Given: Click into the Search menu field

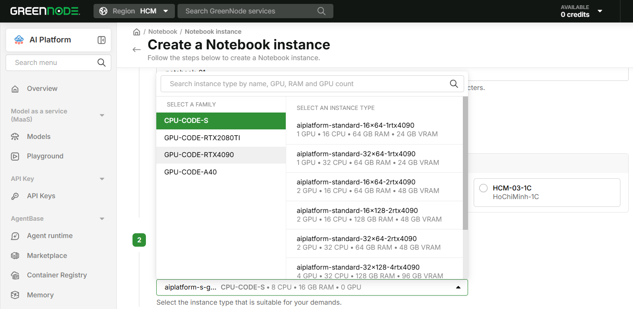Looking at the screenshot, I should point(58,63).
